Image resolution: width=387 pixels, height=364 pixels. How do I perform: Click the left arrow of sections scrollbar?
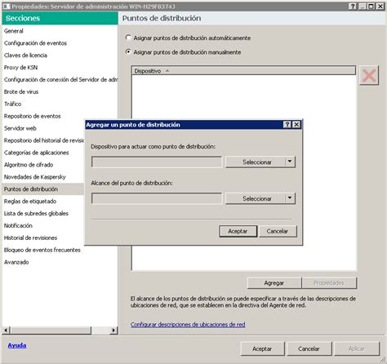[x=6, y=331]
